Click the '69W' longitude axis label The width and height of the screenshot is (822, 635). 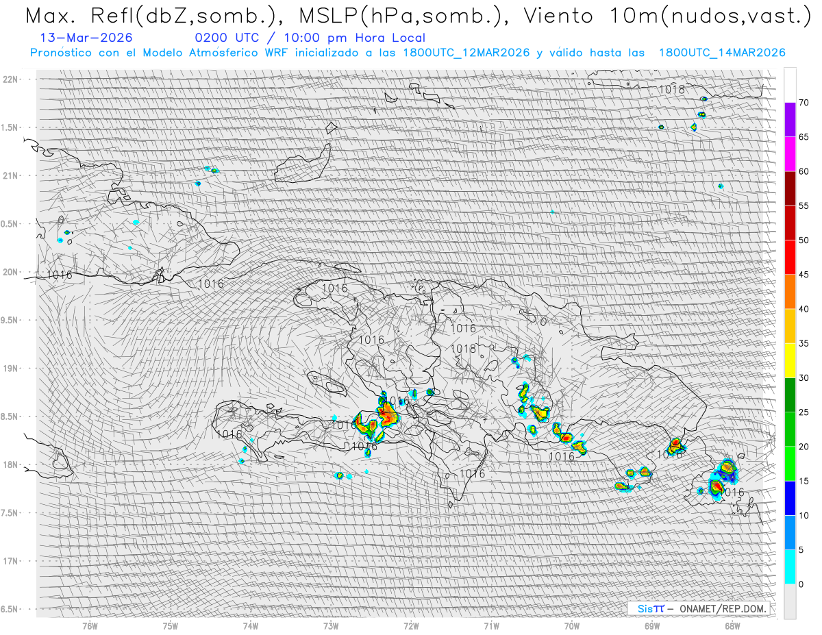[x=652, y=625]
